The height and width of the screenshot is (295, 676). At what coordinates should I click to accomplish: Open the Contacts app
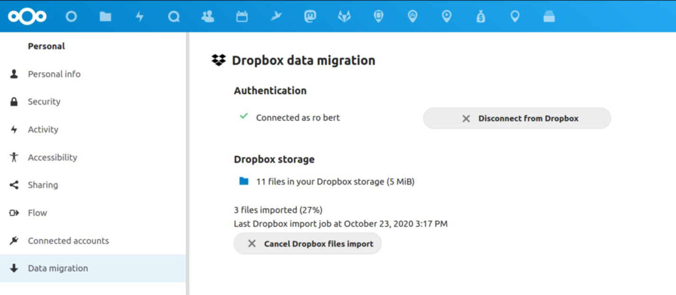point(208,17)
